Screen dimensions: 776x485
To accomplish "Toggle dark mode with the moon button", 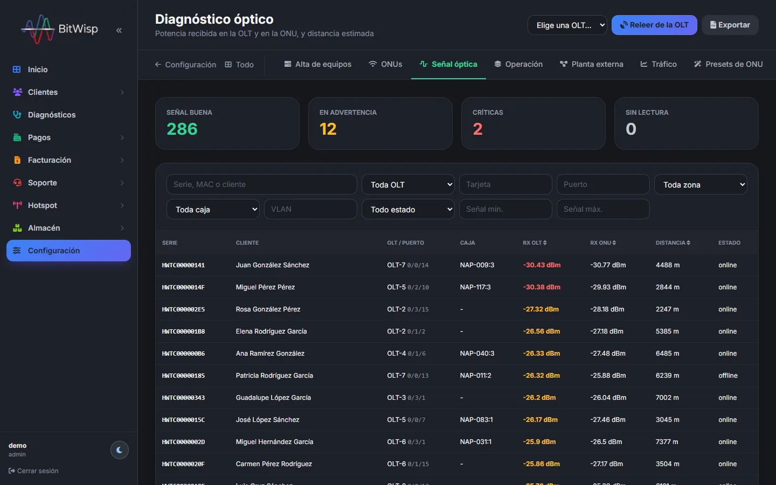I will tap(120, 450).
